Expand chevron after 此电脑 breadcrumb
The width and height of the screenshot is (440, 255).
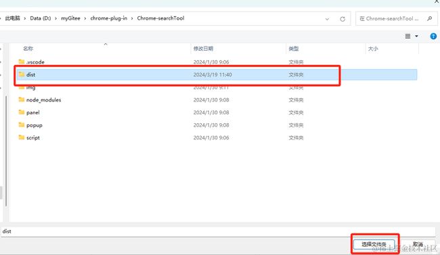(x=24, y=18)
